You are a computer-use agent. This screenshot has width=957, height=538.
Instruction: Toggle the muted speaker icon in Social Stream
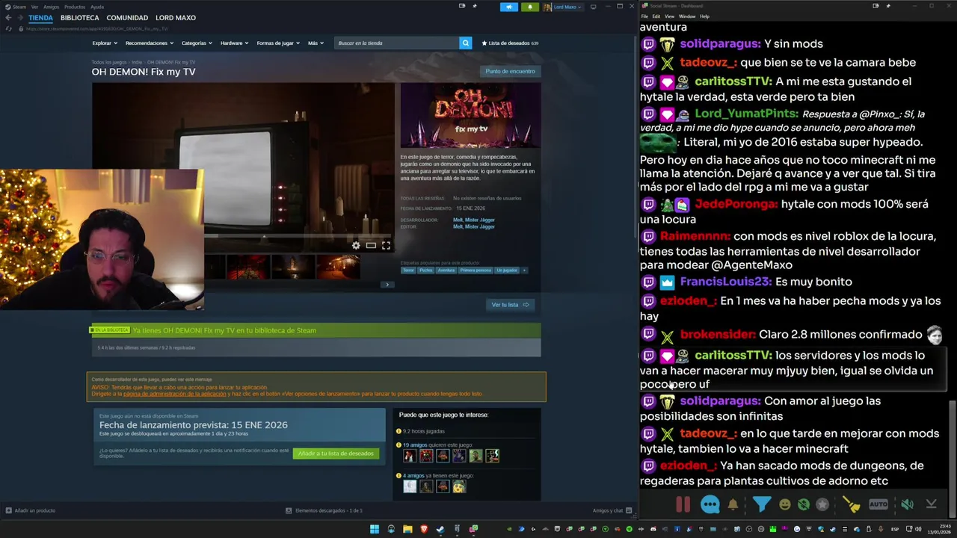pyautogui.click(x=907, y=504)
